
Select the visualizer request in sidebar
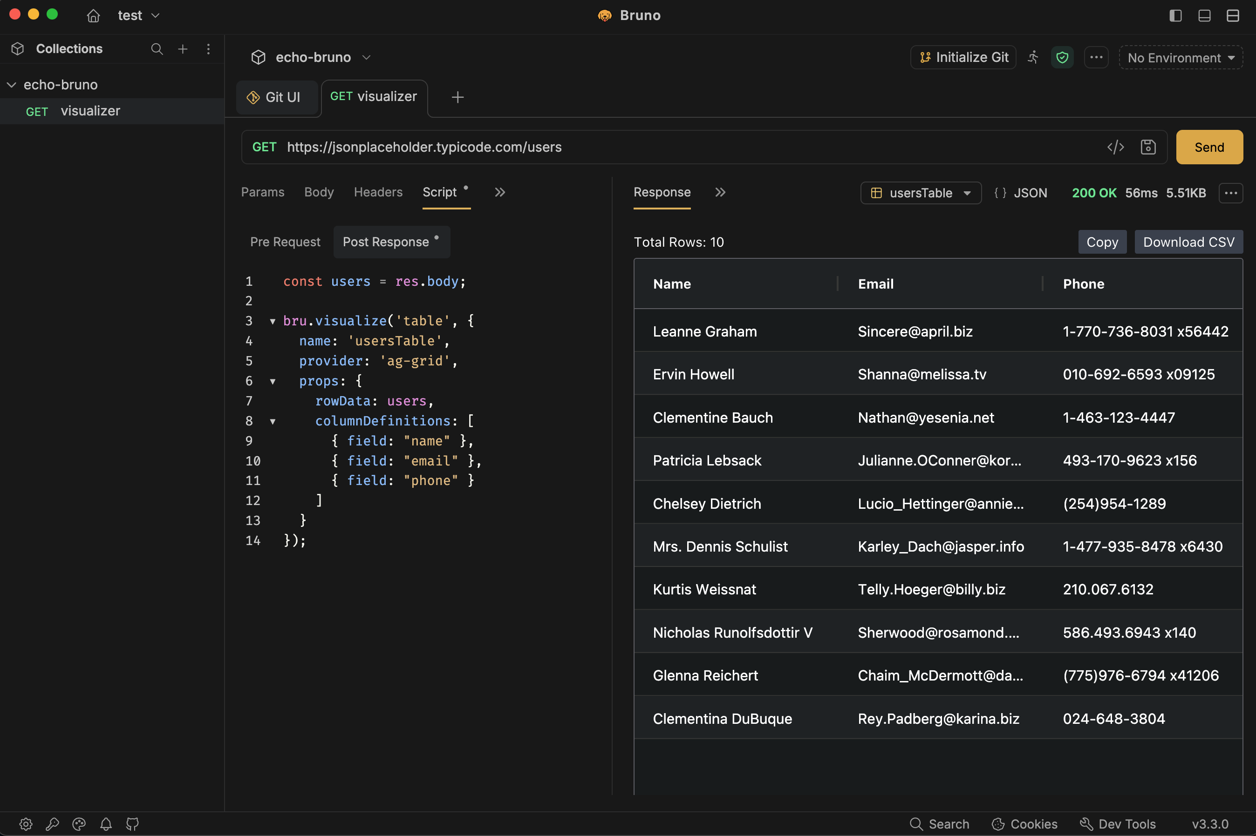point(112,111)
